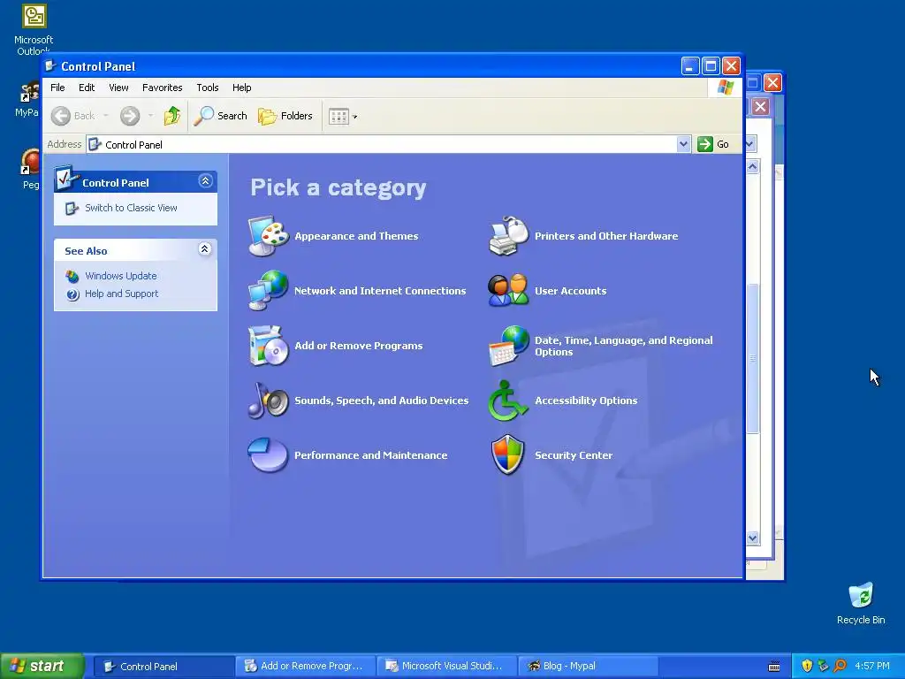Switch to Add or Remove Programs taskbar button
Viewport: 905px width, 679px height.
305,667
